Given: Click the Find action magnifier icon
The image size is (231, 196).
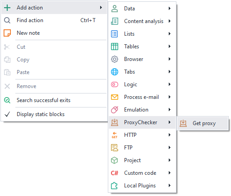Looking at the screenshot, I should (7, 20).
